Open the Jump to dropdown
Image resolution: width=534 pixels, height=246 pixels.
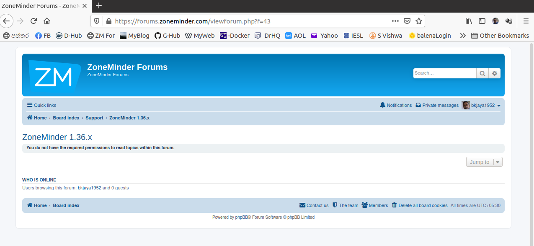[x=484, y=162]
